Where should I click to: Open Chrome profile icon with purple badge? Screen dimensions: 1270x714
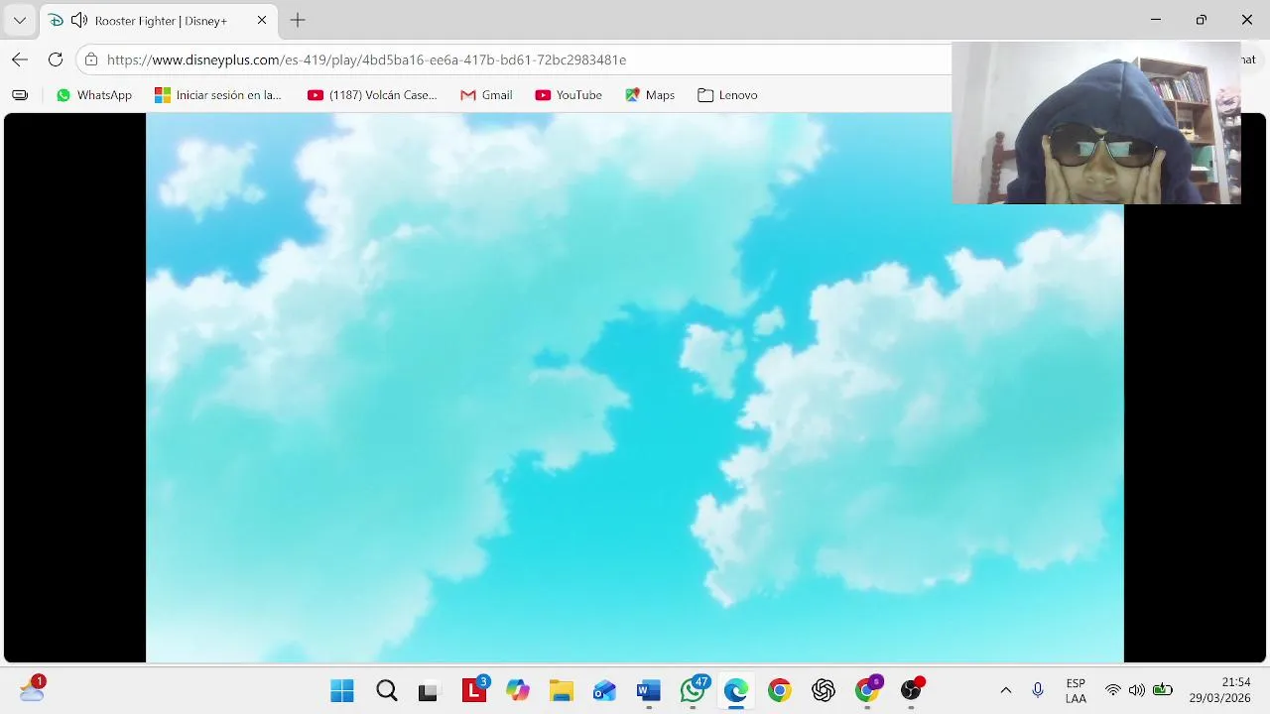[x=867, y=690]
